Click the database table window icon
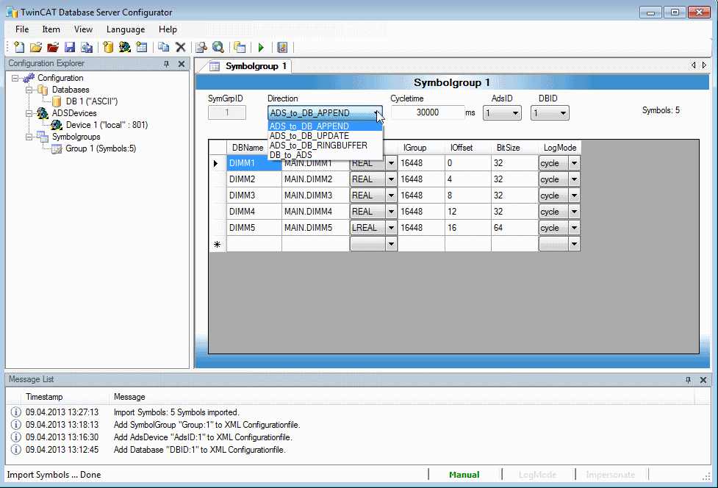 tap(240, 47)
